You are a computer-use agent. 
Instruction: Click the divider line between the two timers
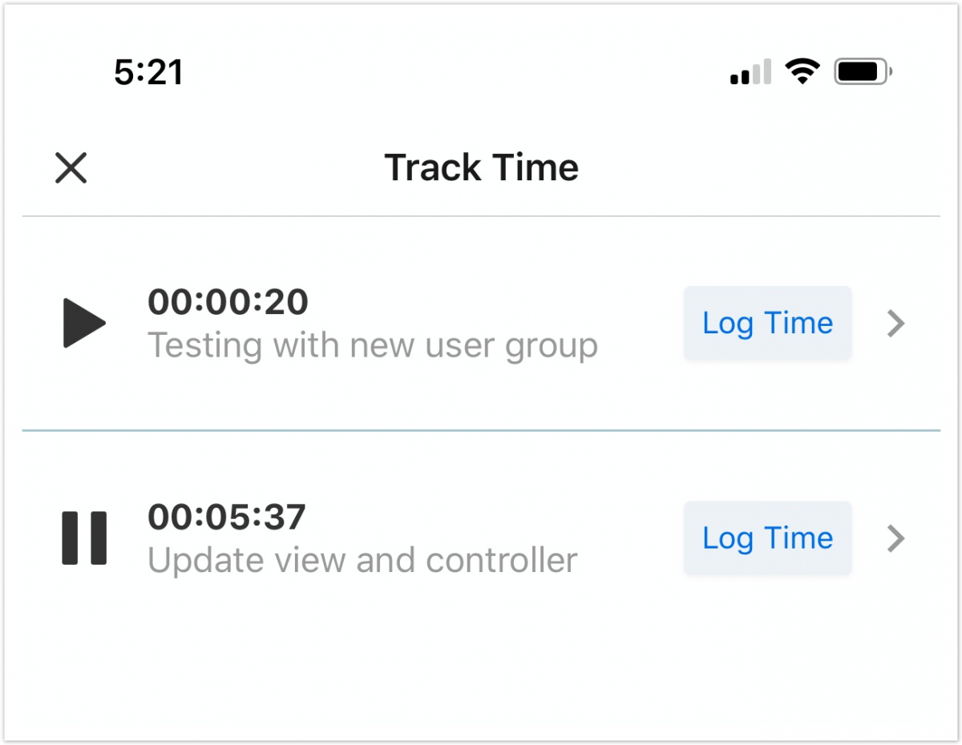pyautogui.click(x=481, y=431)
